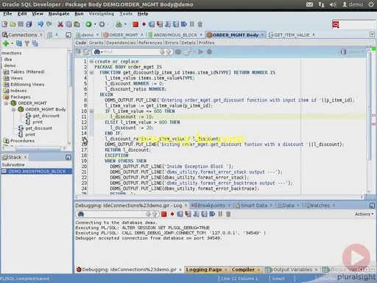Image resolution: width=377 pixels, height=283 pixels.
Task: Select DEMO.ANONYMOUS_BLOCK row in Stack panel
Action: (37, 171)
